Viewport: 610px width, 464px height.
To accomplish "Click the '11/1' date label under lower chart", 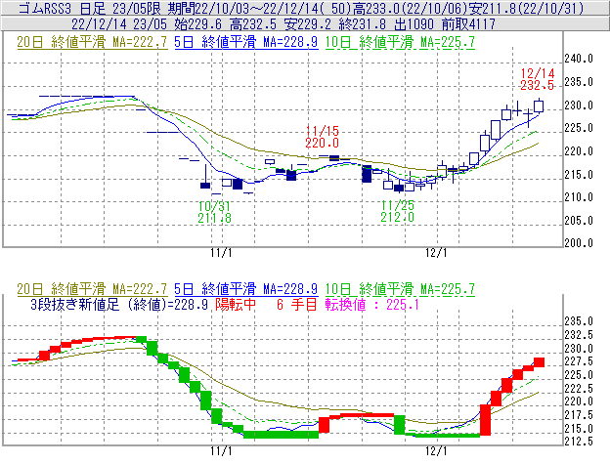I will [x=221, y=451].
